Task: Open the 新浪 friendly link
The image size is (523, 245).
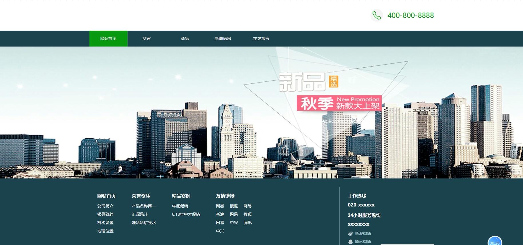Action: (x=220, y=214)
